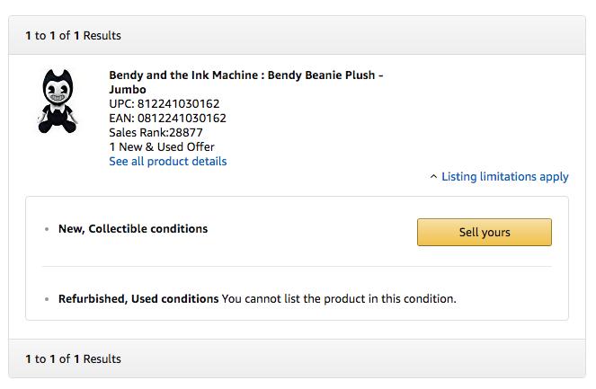Click the top "1 to 1 of 1 Results" text
The image size is (596, 389).
pyautogui.click(x=73, y=36)
